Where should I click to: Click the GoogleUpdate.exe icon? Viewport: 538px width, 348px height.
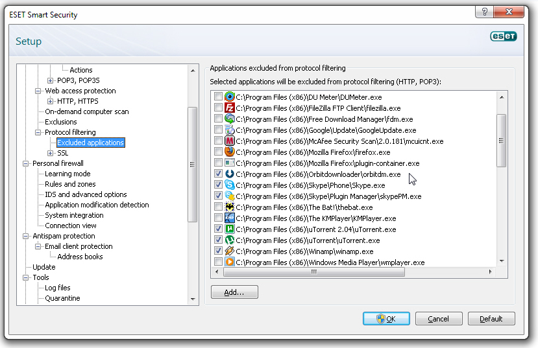pos(230,130)
